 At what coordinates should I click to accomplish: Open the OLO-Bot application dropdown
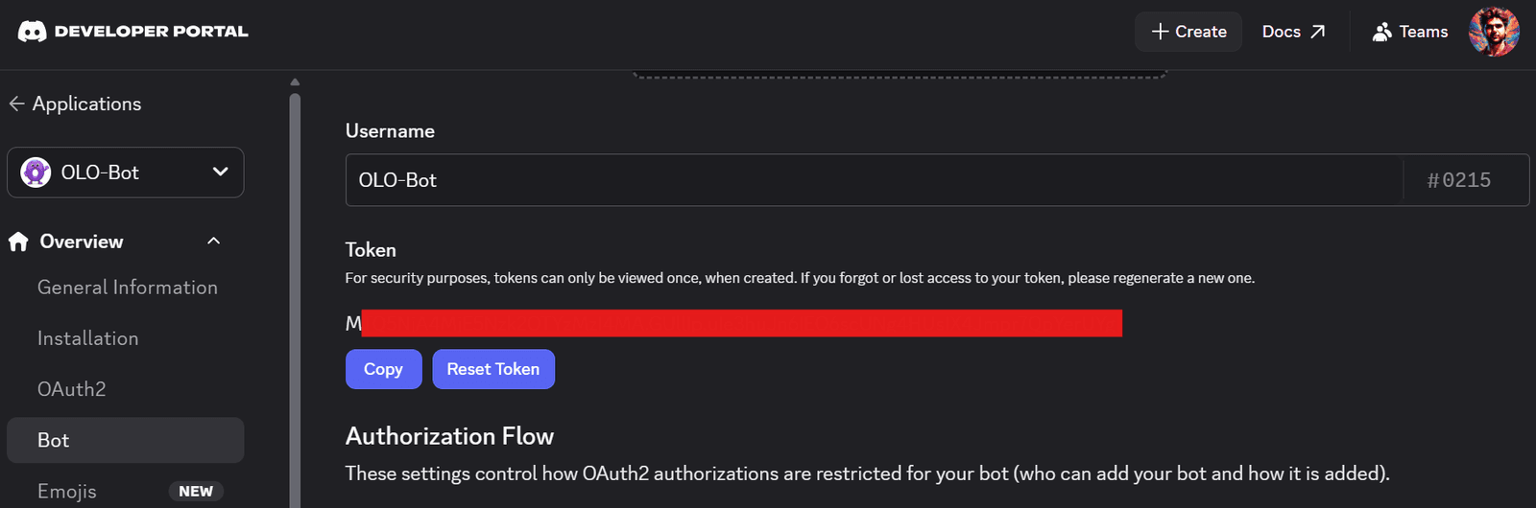tap(125, 173)
